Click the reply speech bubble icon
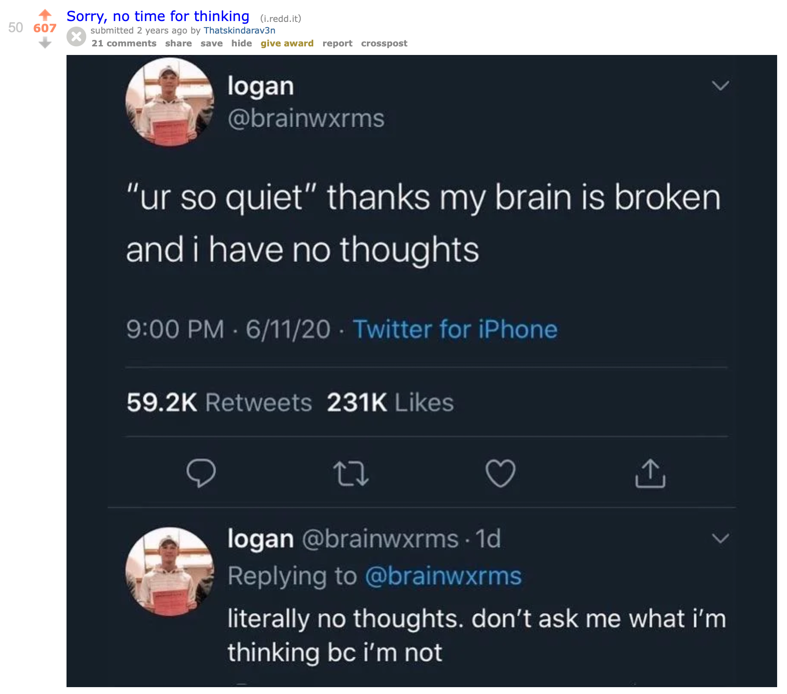 point(201,473)
